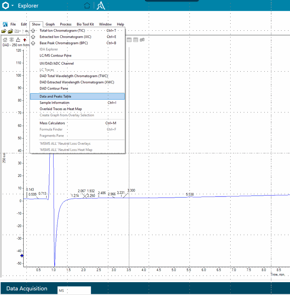
Task: Click the second open folder toolbar icon
Action: coord(10,31)
